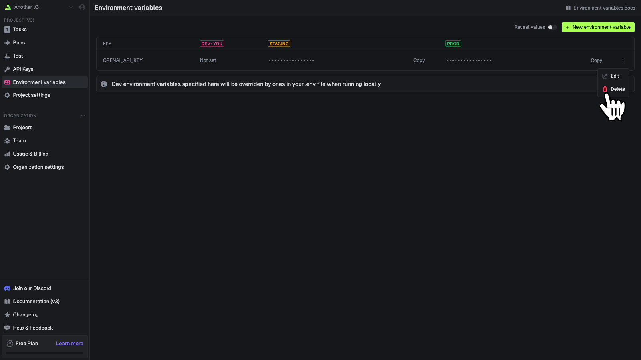
Task: Open Organization settings gear icon
Action: click(7, 167)
